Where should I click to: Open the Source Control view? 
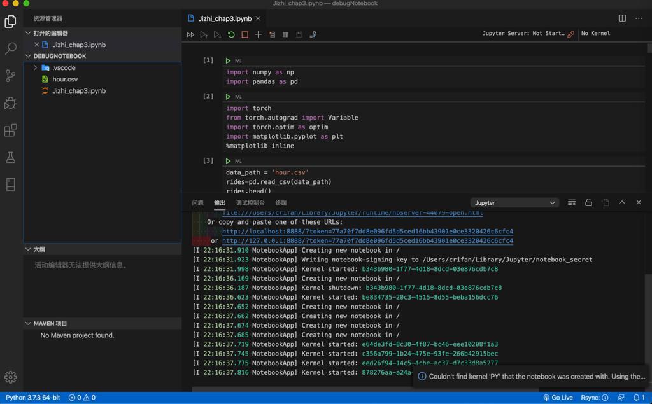coord(11,76)
